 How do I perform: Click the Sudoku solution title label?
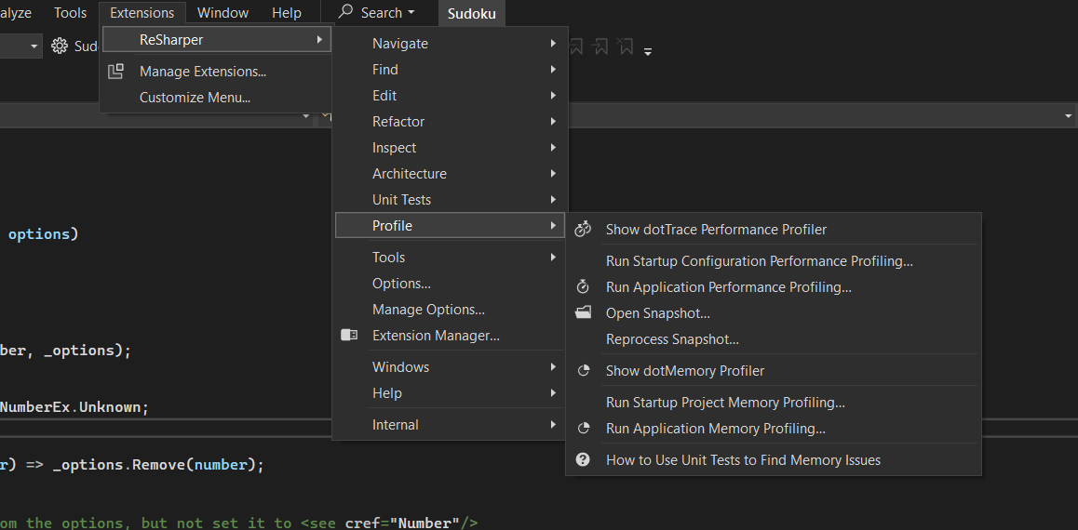[x=472, y=13]
